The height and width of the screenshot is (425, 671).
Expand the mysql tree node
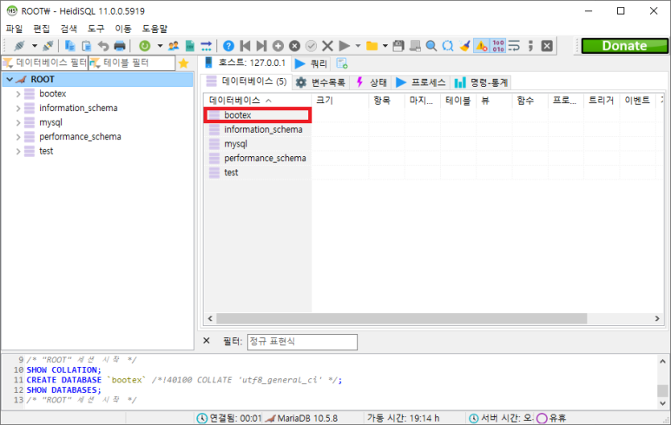point(18,122)
